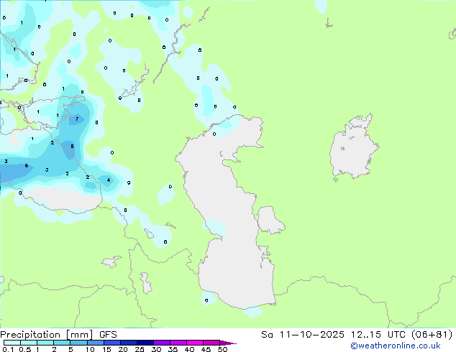Click the '(06+81)' forecast run text

click(x=432, y=335)
